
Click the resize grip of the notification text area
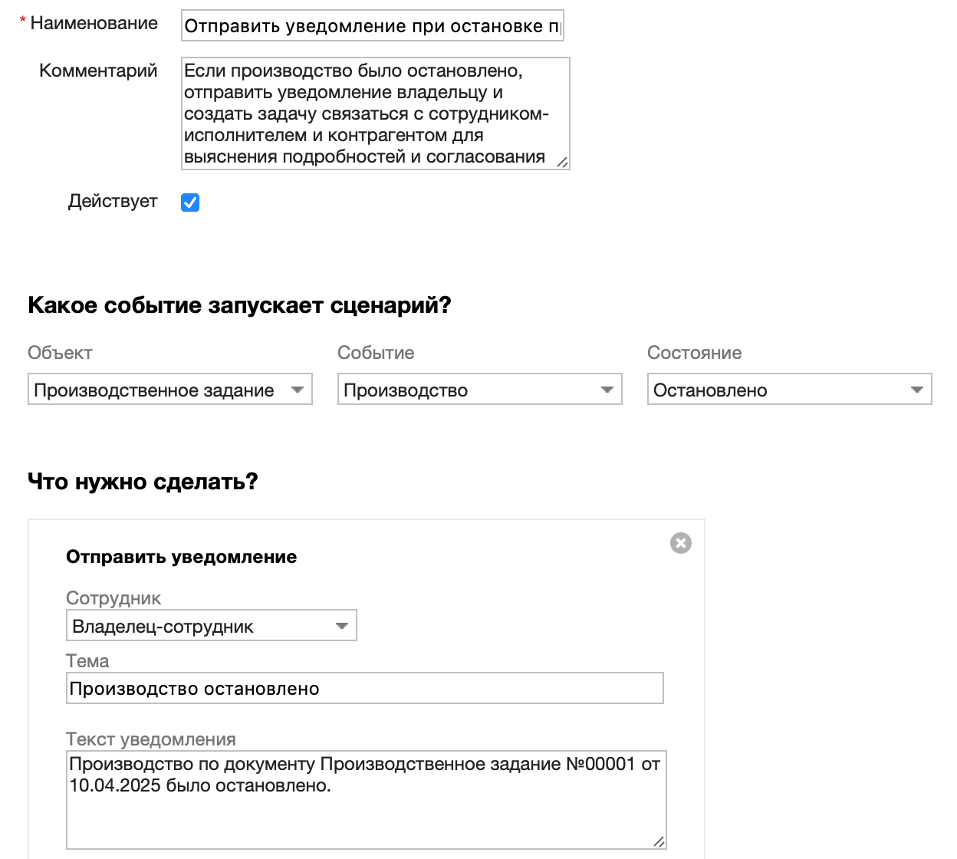[657, 839]
